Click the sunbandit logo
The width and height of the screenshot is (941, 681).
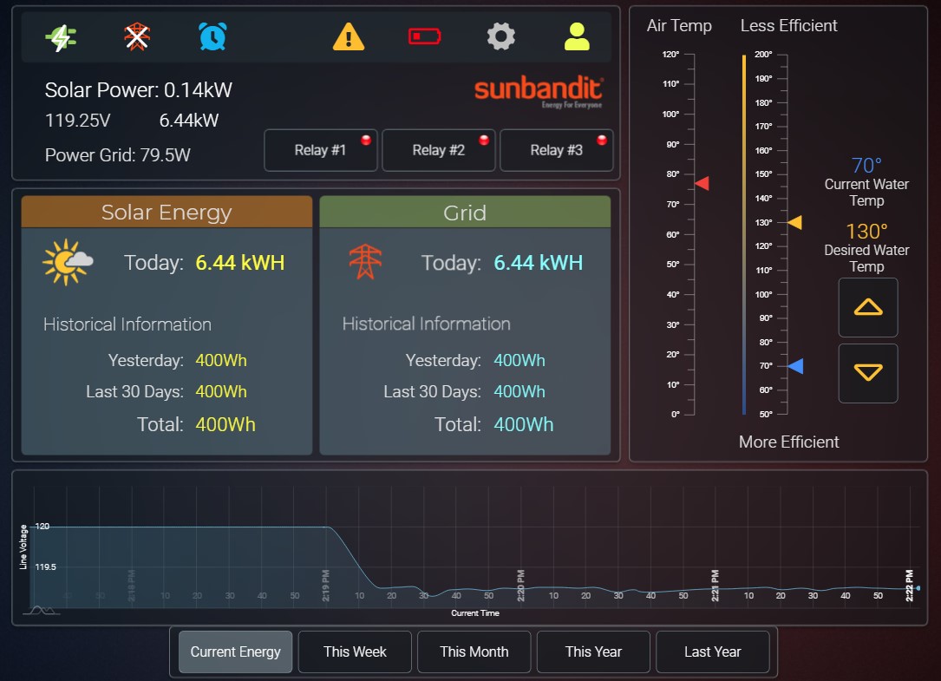(539, 92)
